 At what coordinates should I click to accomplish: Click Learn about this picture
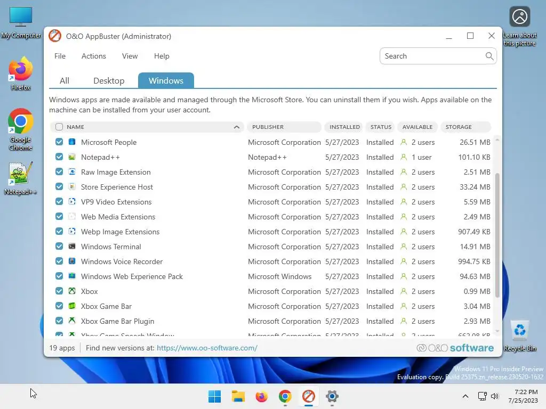pyautogui.click(x=519, y=27)
